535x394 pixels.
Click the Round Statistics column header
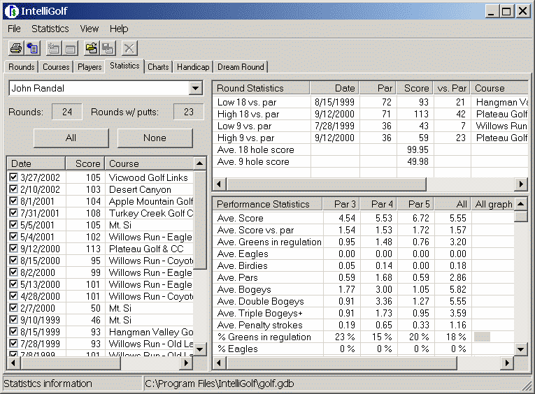point(261,88)
